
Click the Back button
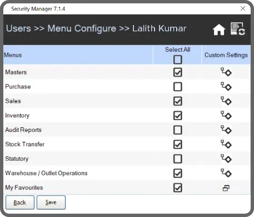[x=20, y=203]
